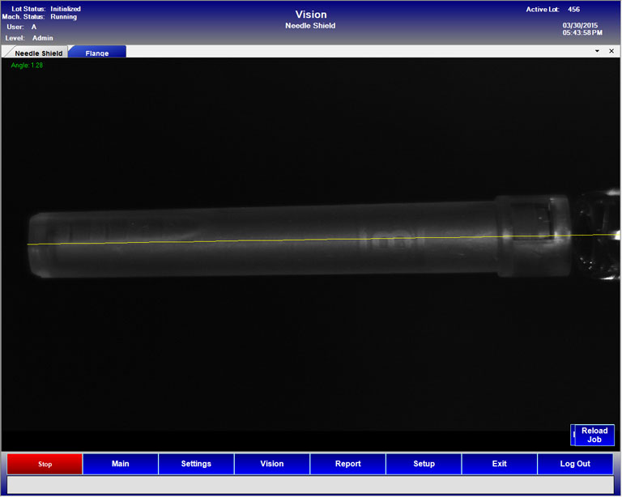Select the Flange tab
Image resolution: width=622 pixels, height=497 pixels.
tap(97, 53)
